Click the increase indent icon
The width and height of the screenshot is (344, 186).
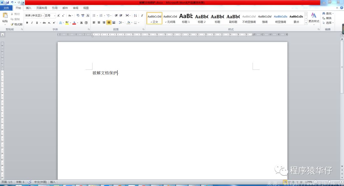(121, 16)
